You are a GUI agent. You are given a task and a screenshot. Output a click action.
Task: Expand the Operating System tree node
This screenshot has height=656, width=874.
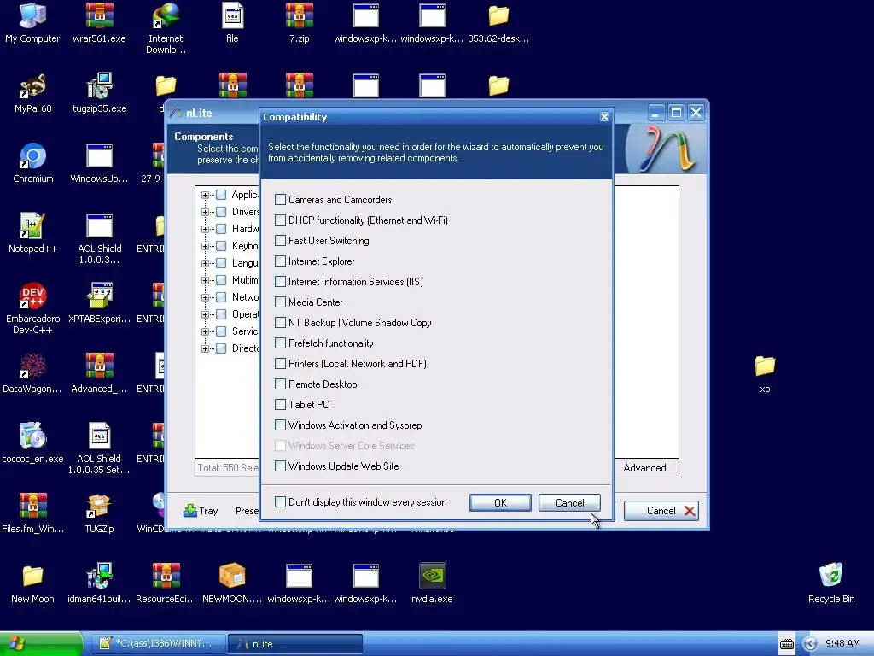[x=205, y=314]
